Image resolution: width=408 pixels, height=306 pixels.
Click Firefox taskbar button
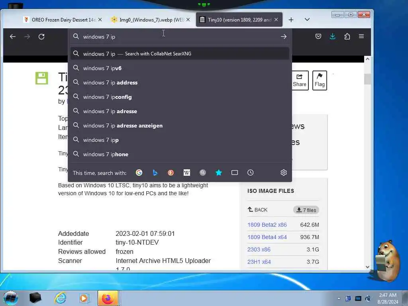click(108, 298)
